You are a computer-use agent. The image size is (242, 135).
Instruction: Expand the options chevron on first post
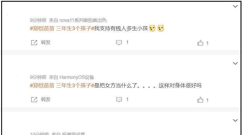[x=235, y=6]
